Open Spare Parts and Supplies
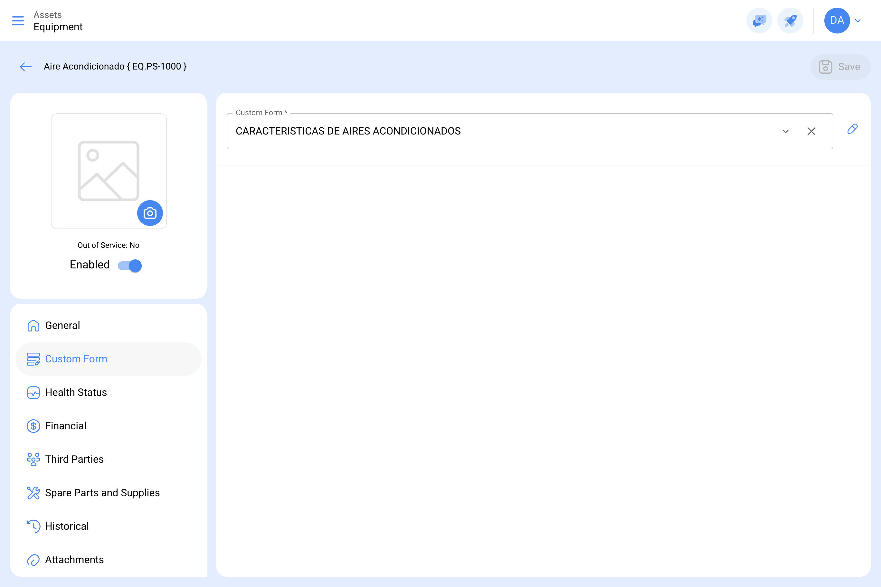Image resolution: width=881 pixels, height=587 pixels. coord(109,493)
